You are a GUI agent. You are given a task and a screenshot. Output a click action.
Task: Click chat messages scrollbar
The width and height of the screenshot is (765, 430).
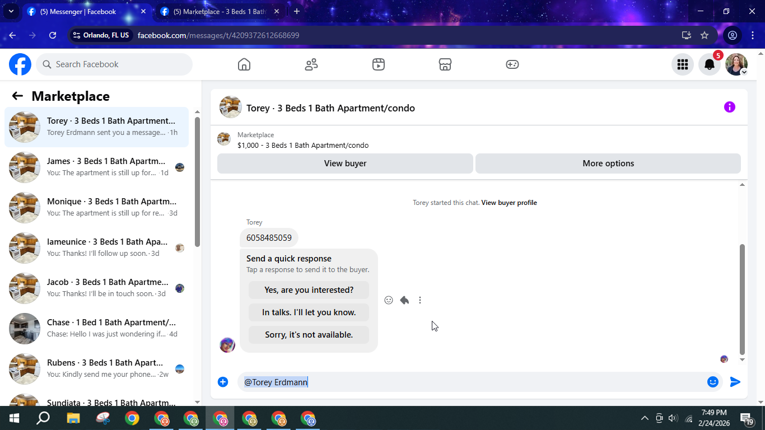[x=742, y=300]
